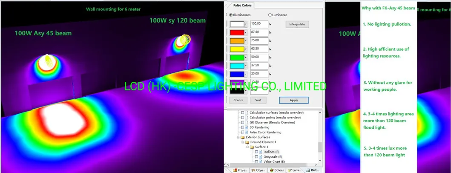
Task: Click the lower Colors button
Action: 238,100
